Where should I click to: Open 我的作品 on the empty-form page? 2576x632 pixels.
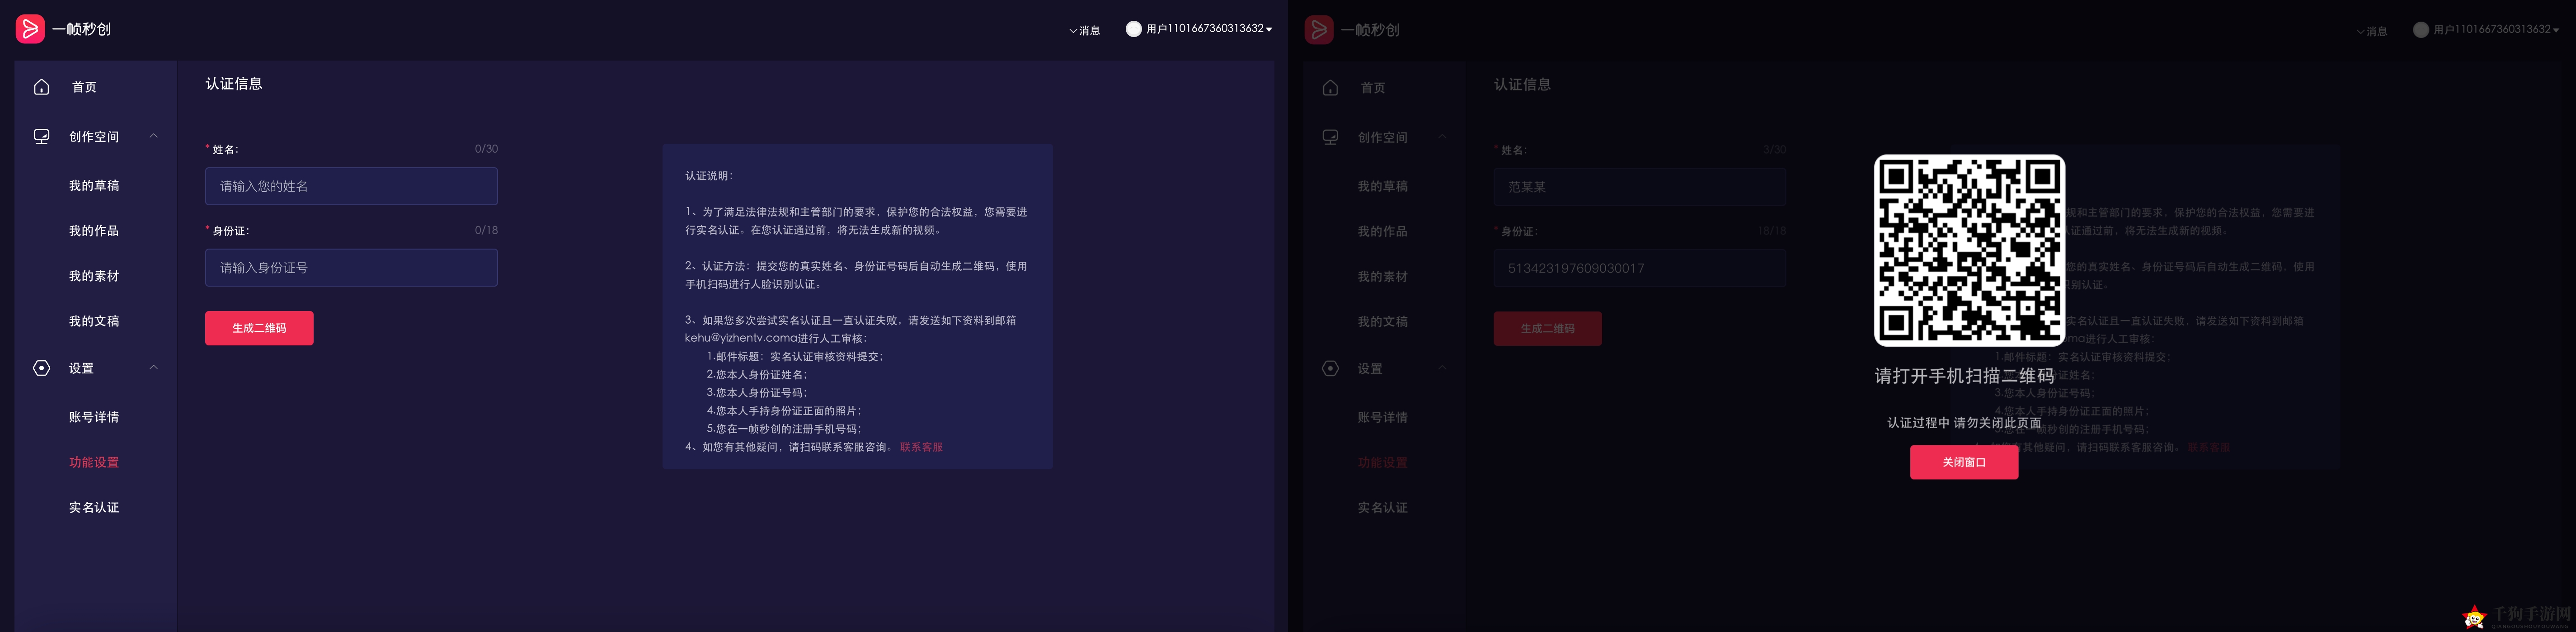pos(94,231)
